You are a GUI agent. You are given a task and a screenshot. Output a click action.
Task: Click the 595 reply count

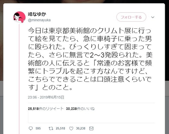[38, 128]
